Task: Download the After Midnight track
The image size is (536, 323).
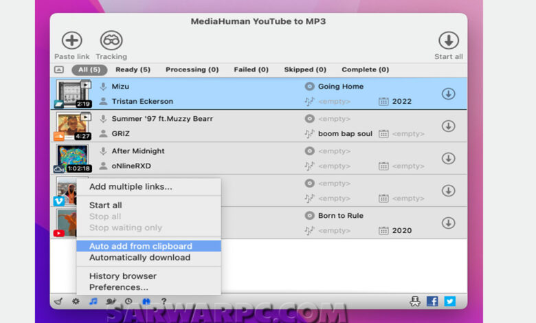Action: pos(448,158)
